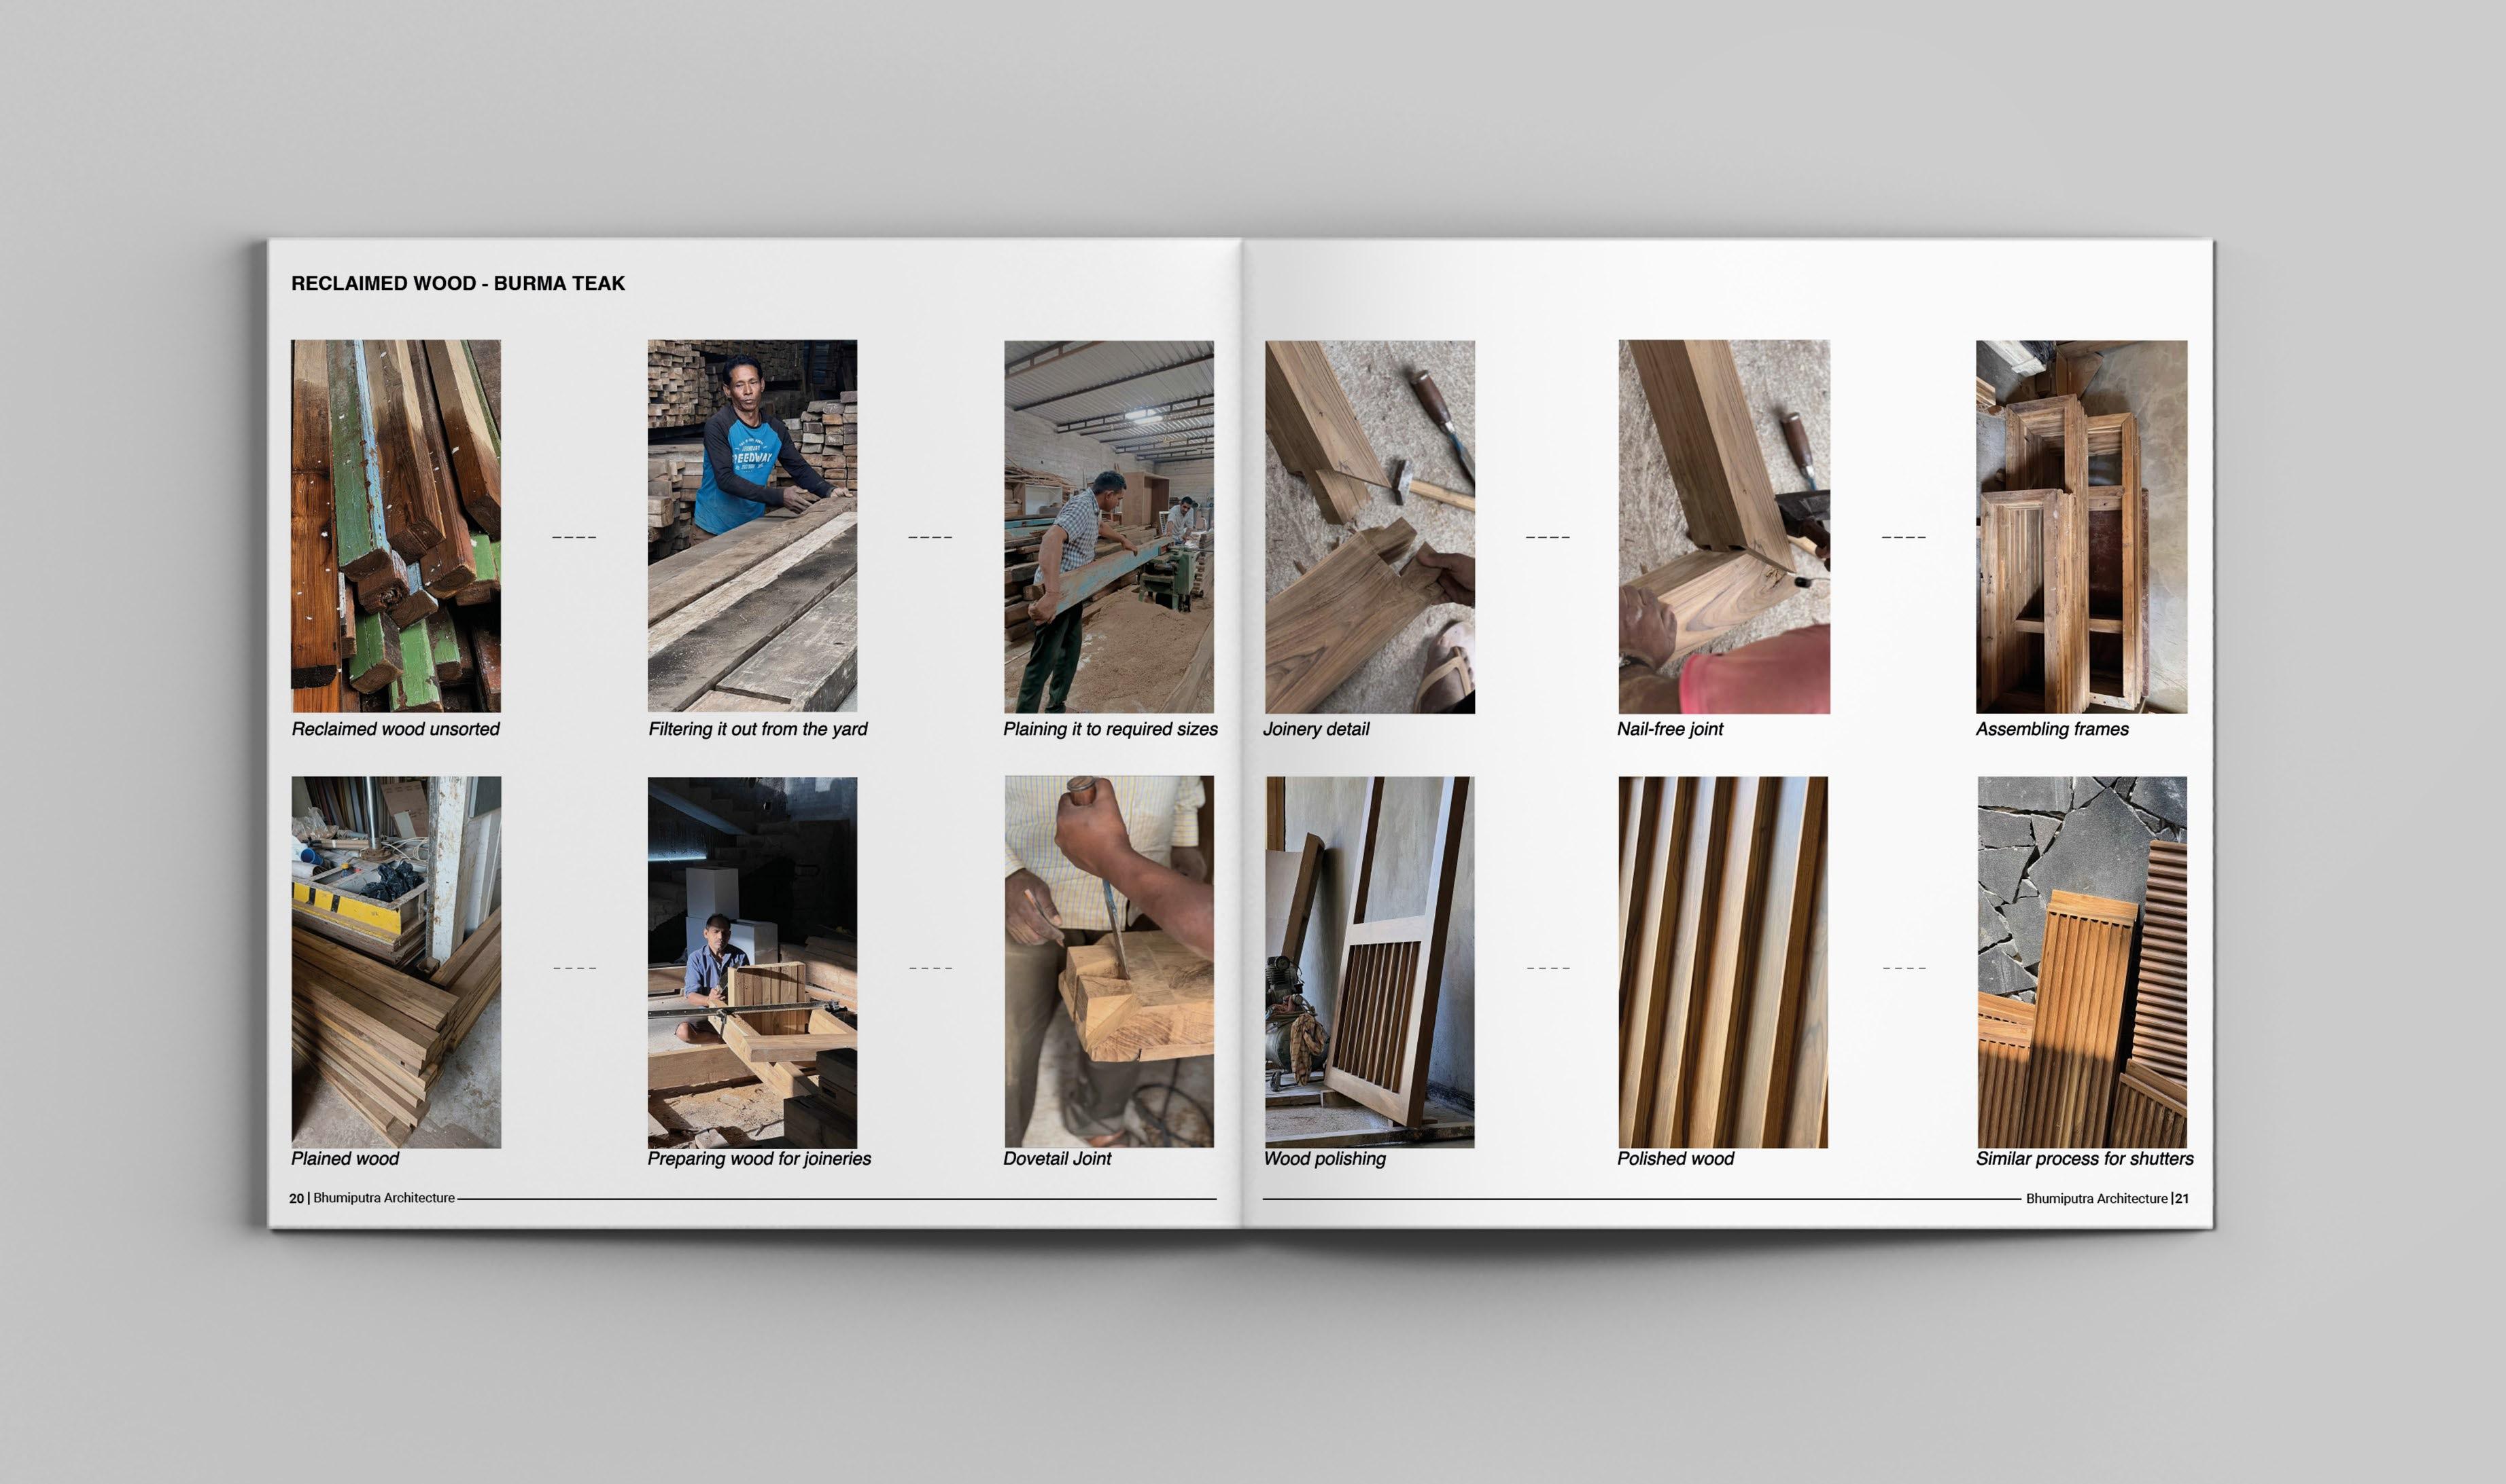Select the Filtering it out from yard photo
Viewport: 2506px width, 1484px height.
(x=752, y=526)
